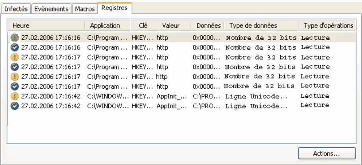This screenshot has height=165, width=362.
Task: Open the Actions... button
Action: point(327,153)
